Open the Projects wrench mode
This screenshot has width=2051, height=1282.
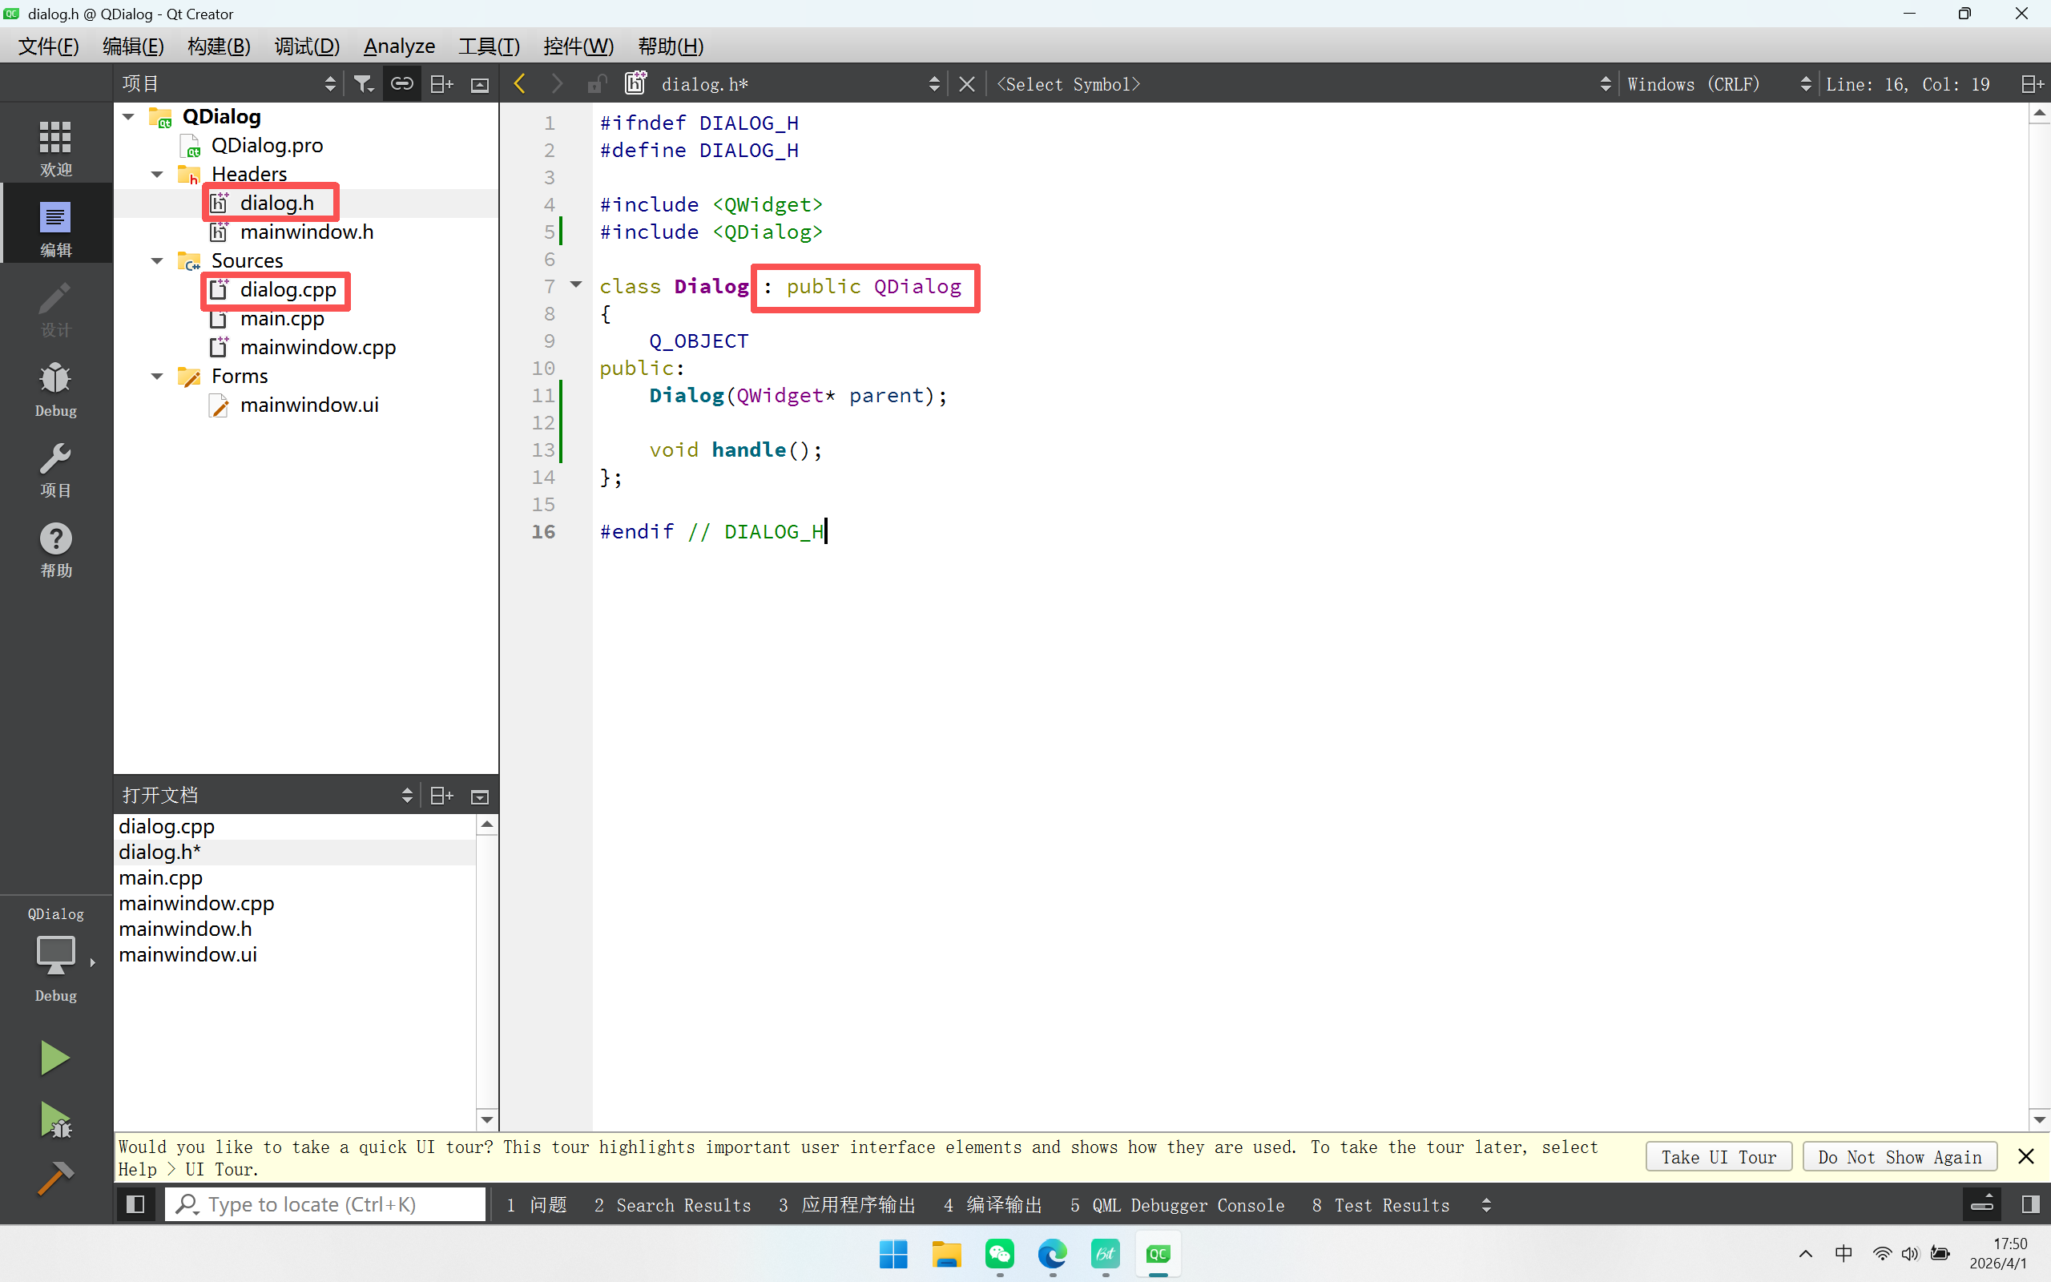[55, 470]
